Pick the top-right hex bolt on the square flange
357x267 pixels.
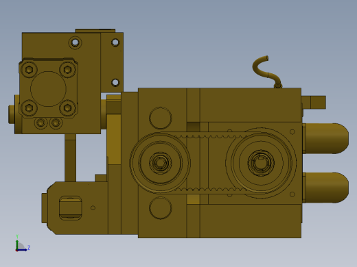pos(67,69)
